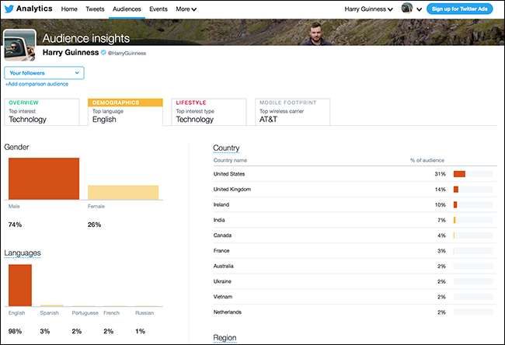Switch to the Overview tab
Screen dimensions: 505x345
42,112
